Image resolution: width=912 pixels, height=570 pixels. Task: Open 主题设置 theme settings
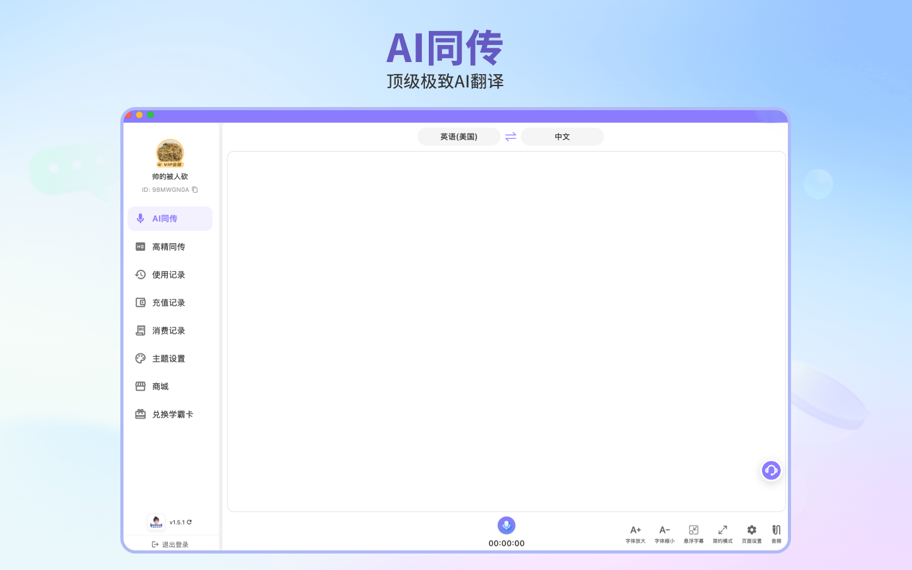pos(170,358)
